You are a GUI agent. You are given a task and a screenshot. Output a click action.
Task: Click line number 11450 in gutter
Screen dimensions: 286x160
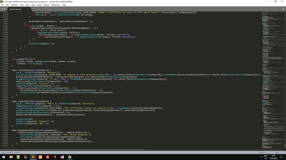tap(5, 130)
